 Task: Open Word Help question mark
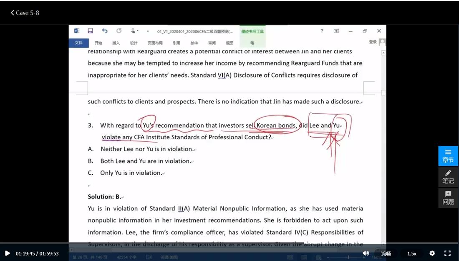coord(322,31)
